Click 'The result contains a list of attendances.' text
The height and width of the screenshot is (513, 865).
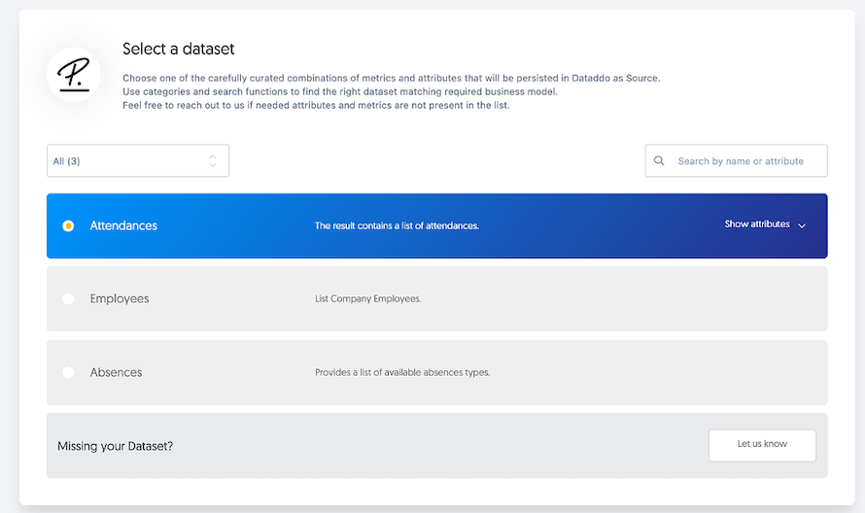397,225
